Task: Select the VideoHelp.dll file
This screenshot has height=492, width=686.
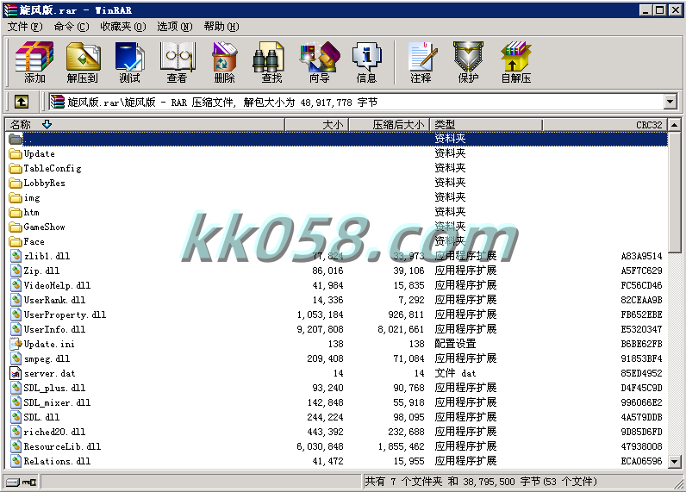Action: coord(337,285)
